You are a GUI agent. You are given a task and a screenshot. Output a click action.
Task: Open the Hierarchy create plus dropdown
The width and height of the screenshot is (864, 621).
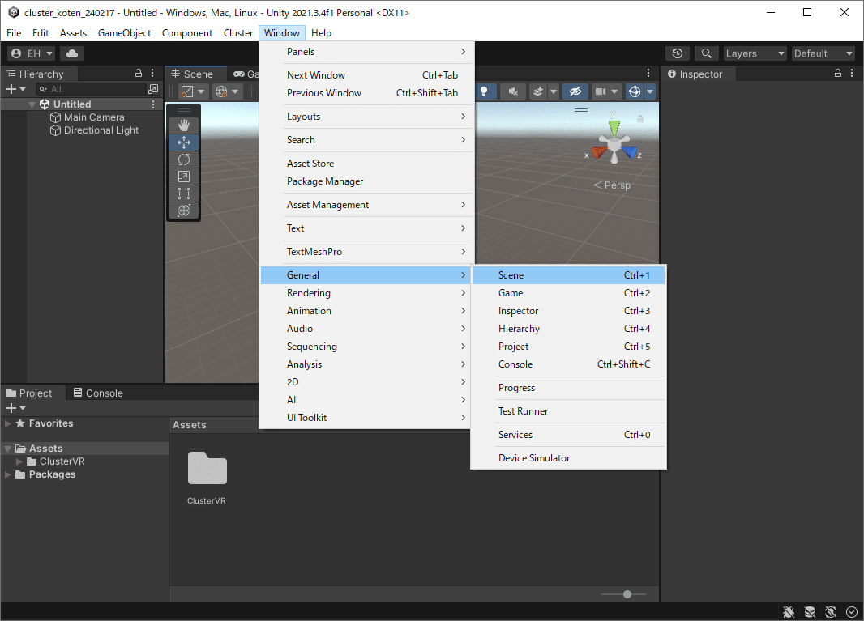click(x=15, y=88)
